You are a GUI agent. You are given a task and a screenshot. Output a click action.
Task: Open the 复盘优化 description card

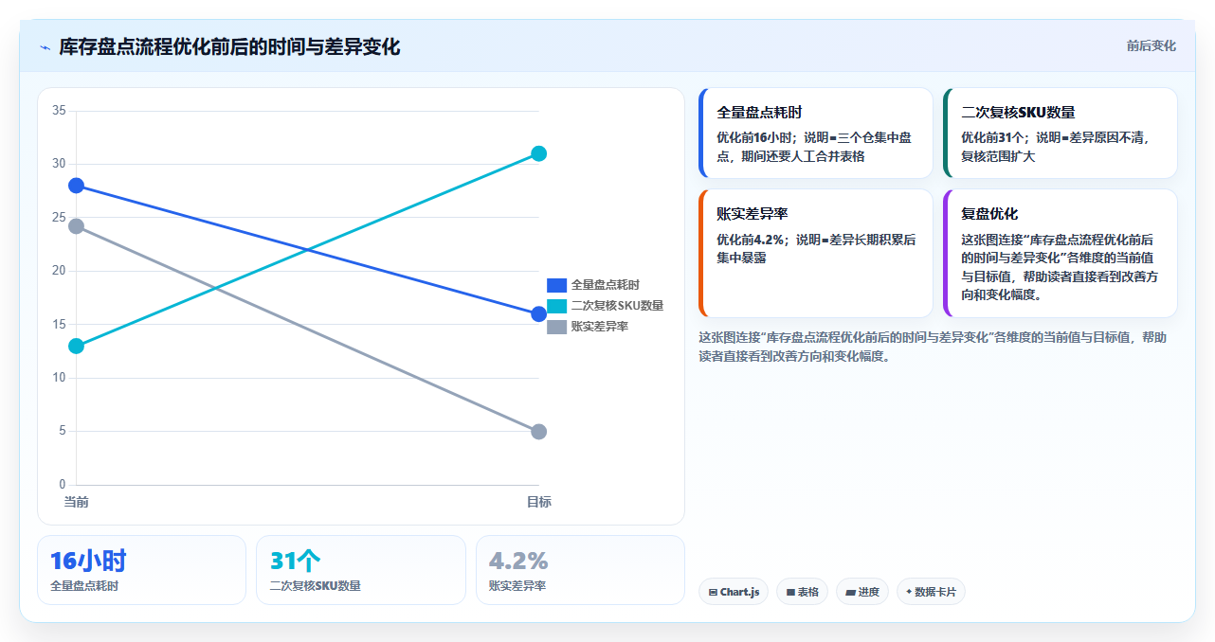1061,253
